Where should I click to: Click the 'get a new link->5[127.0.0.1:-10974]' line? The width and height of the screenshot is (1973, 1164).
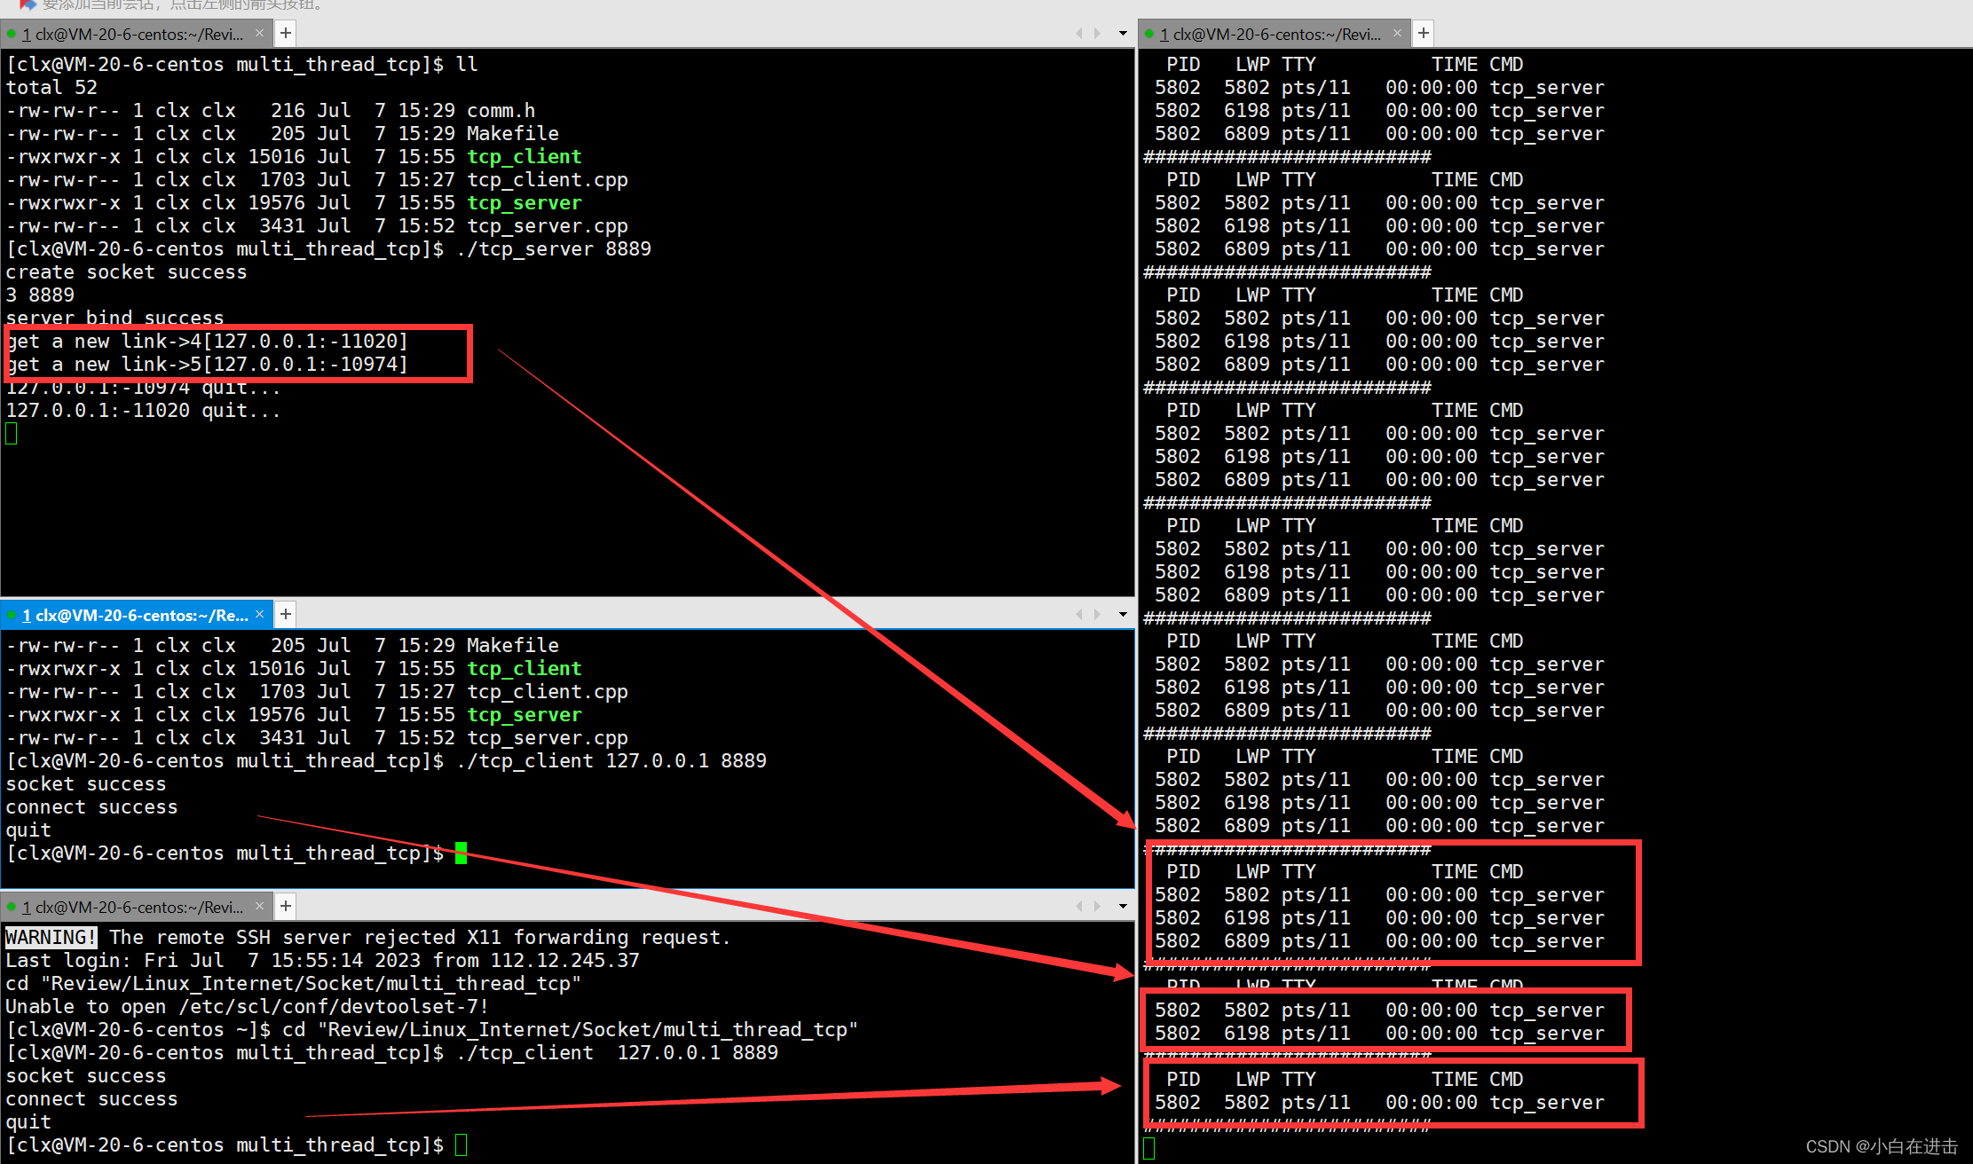[207, 364]
